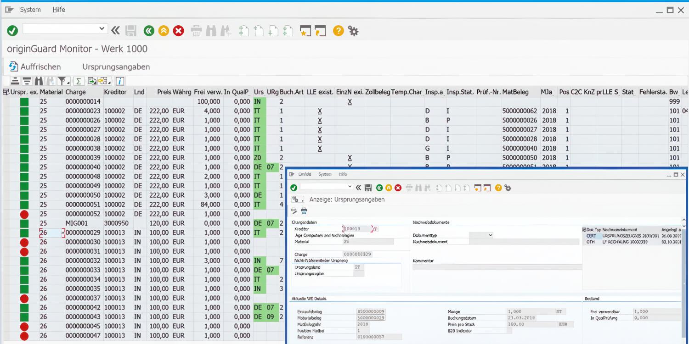689x344 pixels.
Task: Click the red Cancel icon in main toolbar
Action: point(178,31)
